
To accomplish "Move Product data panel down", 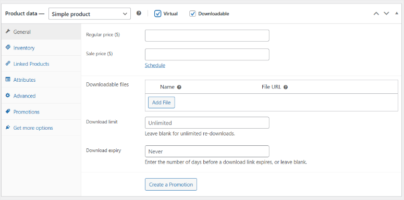I will coord(386,14).
